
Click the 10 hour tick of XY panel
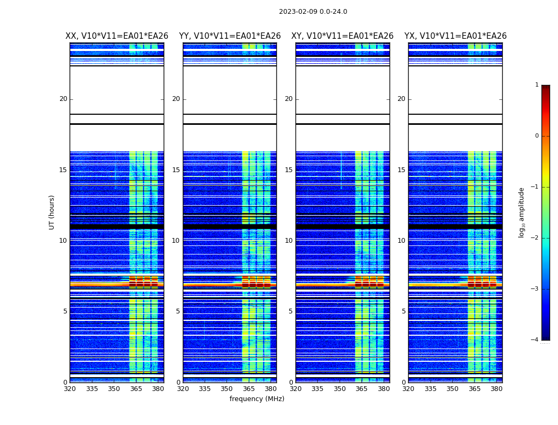pyautogui.click(x=289, y=241)
